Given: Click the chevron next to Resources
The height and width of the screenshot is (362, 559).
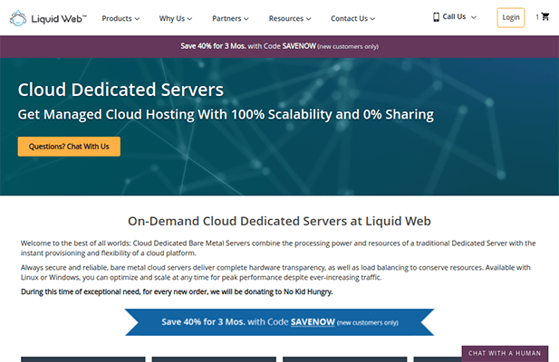Looking at the screenshot, I should (309, 19).
